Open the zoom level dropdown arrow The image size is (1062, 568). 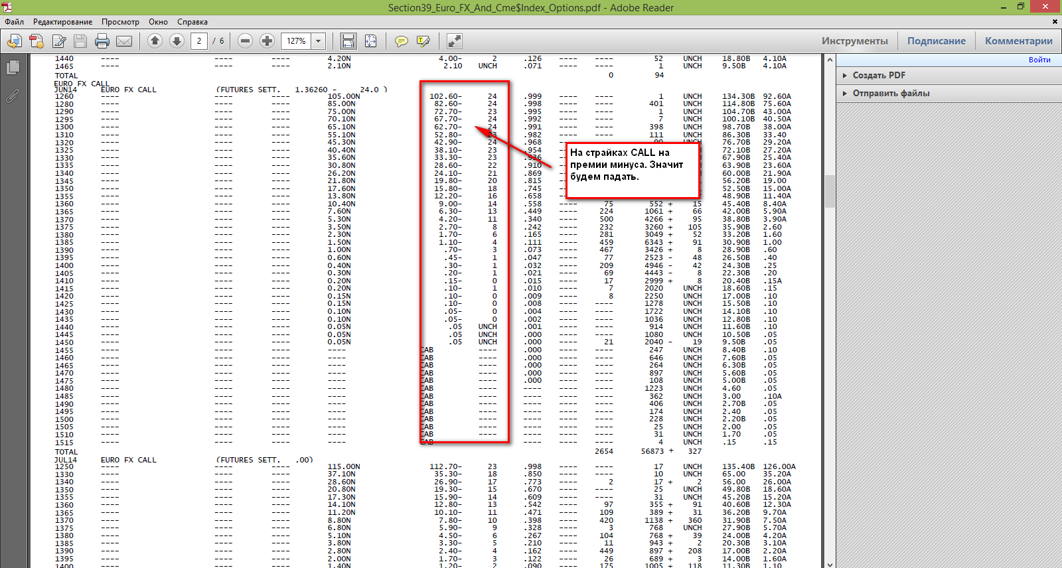coord(319,41)
